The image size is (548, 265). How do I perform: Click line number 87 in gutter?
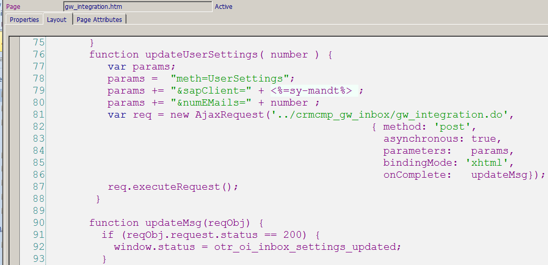(x=39, y=187)
